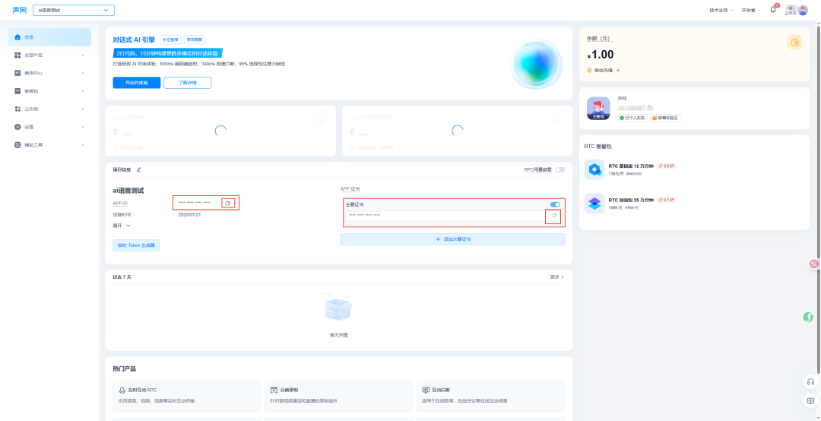Open the 实时互动 RTC product card
Screen dimensions: 821x421
click(x=187, y=397)
